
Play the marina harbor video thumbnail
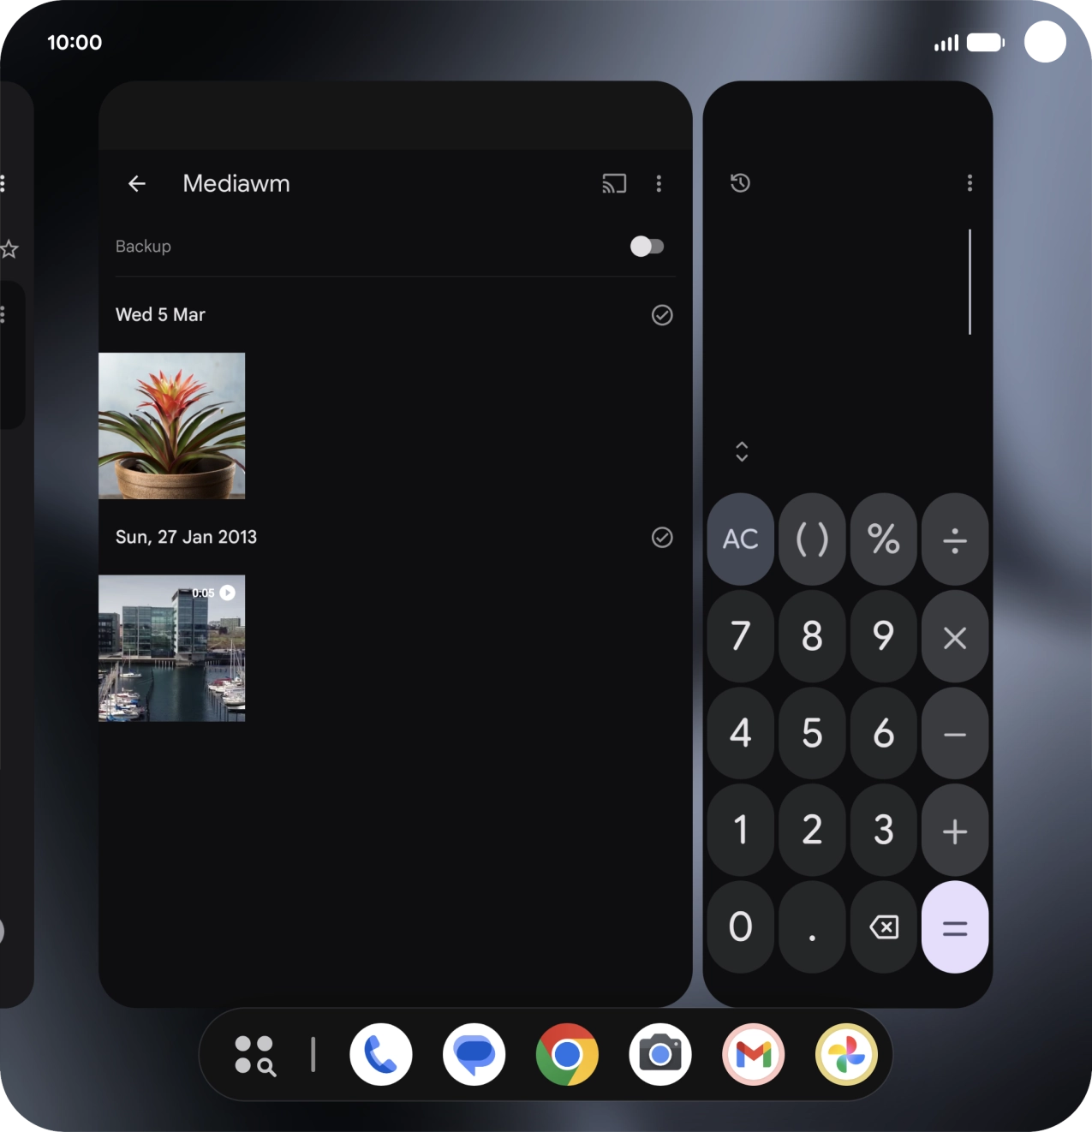click(x=171, y=648)
